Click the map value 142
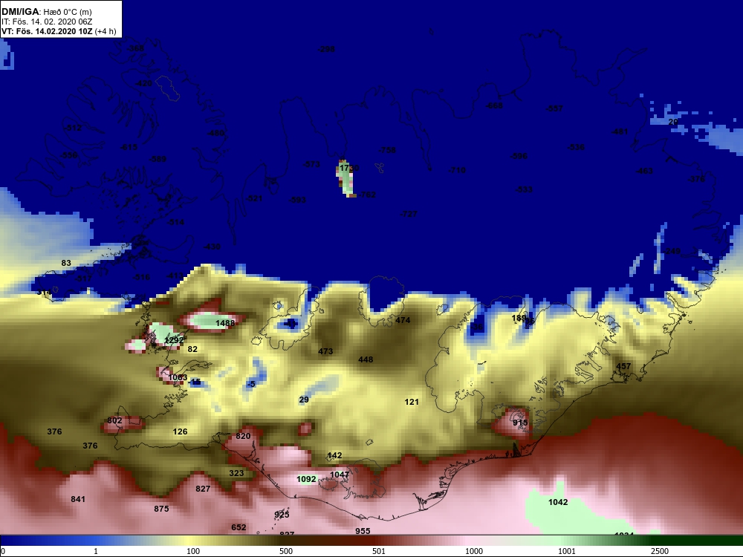 point(334,455)
